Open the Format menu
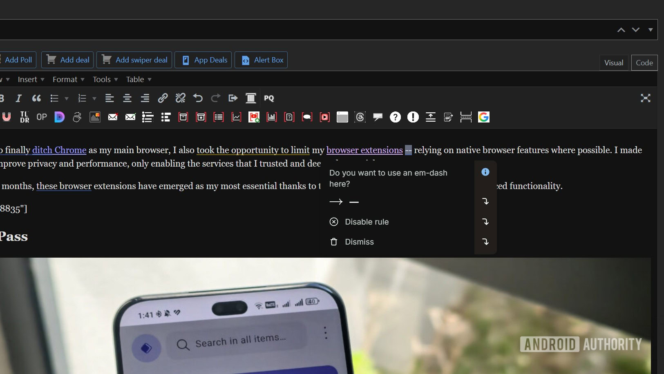 click(x=65, y=79)
